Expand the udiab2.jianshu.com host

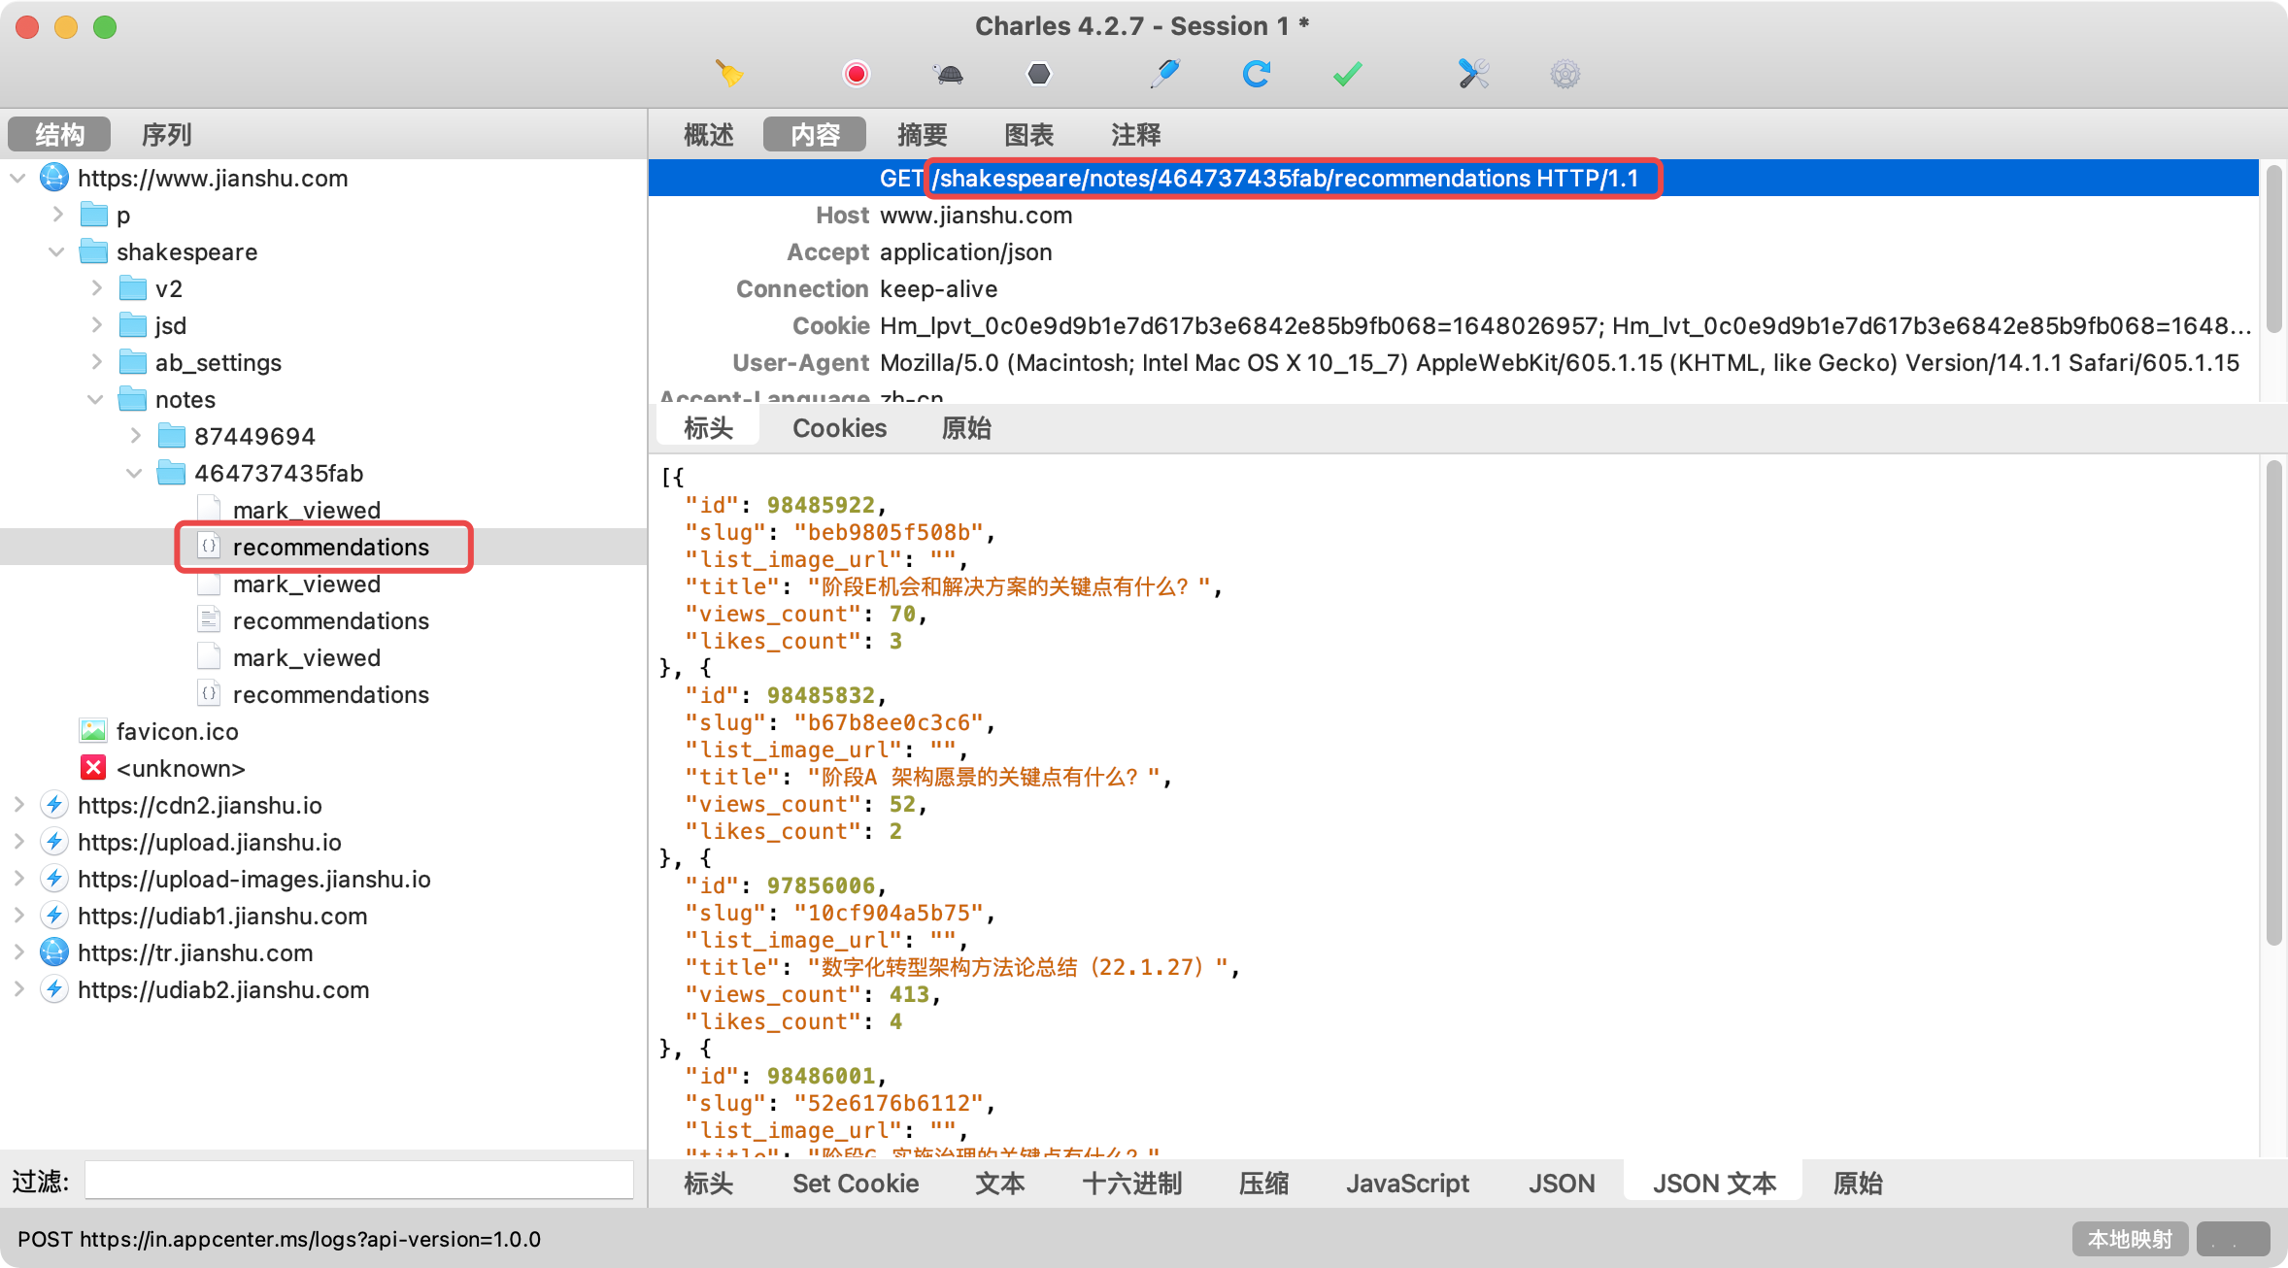pyautogui.click(x=17, y=989)
